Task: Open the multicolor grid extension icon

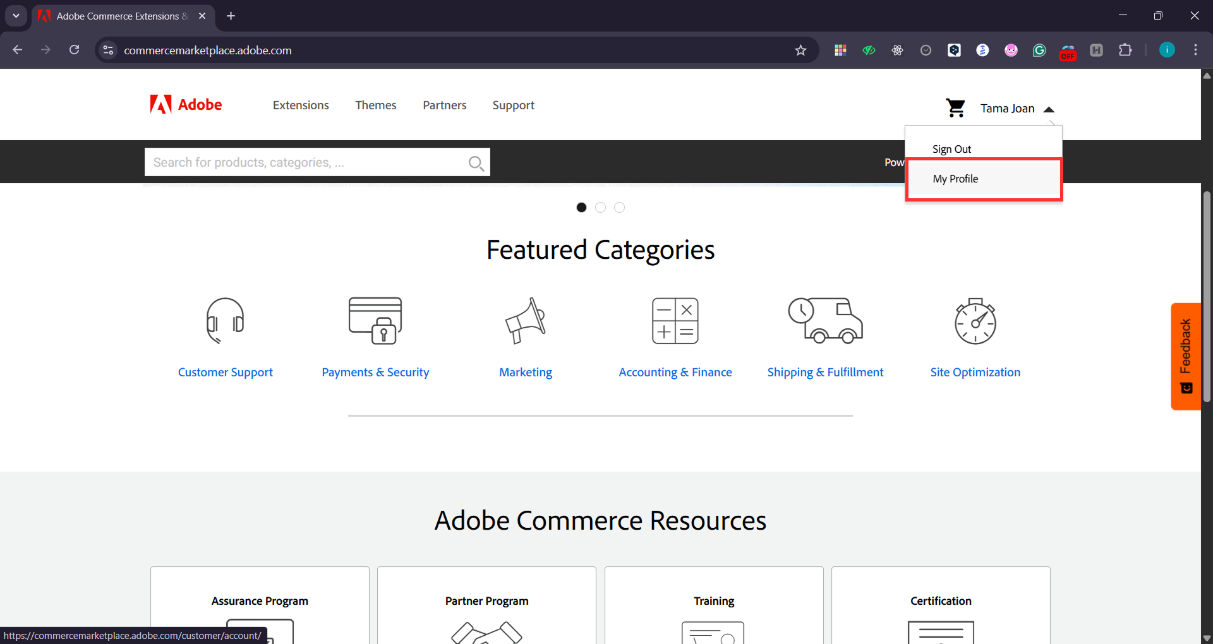Action: point(840,51)
